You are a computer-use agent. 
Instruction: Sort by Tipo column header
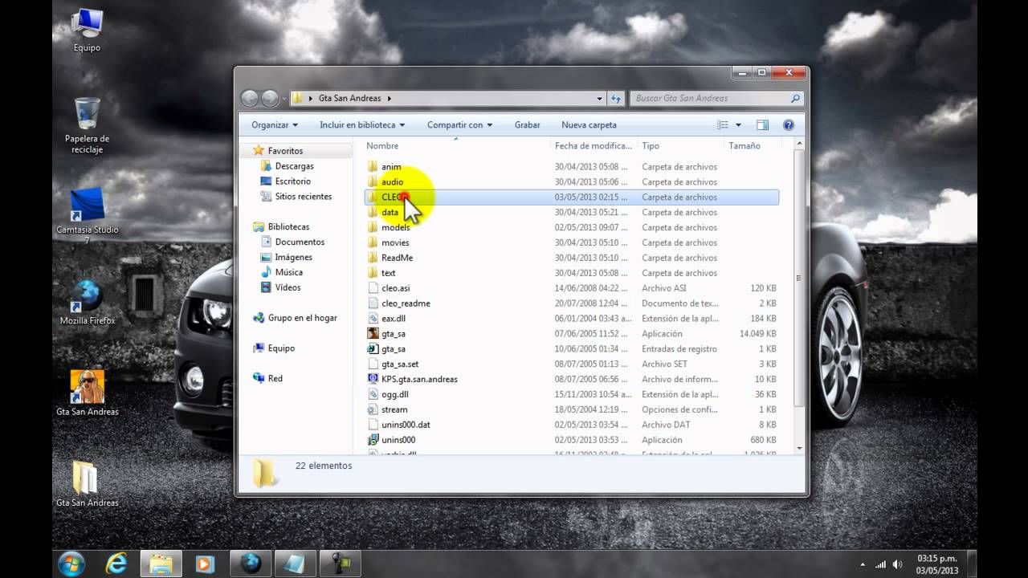point(651,146)
